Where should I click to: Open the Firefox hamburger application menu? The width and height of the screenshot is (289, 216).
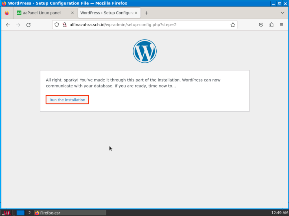tap(281, 25)
